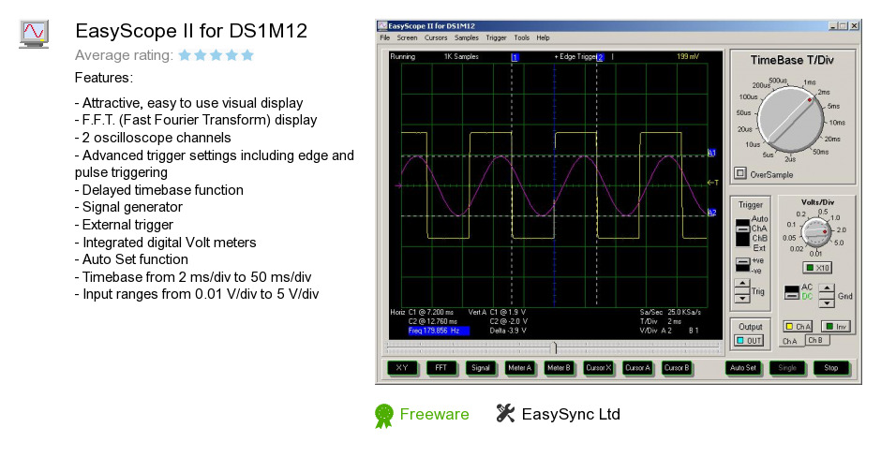Open the Samples menu
The height and width of the screenshot is (457, 881).
467,37
